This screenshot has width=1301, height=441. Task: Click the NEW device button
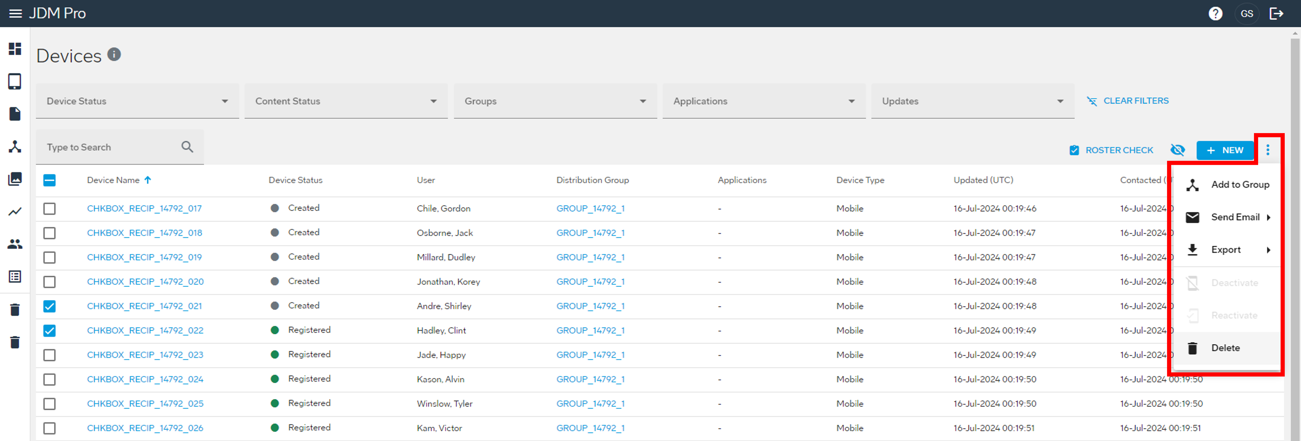coord(1225,150)
